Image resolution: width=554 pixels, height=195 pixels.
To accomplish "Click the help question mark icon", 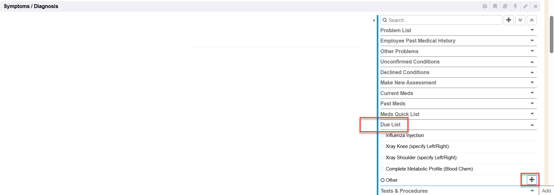I will tap(485, 6).
